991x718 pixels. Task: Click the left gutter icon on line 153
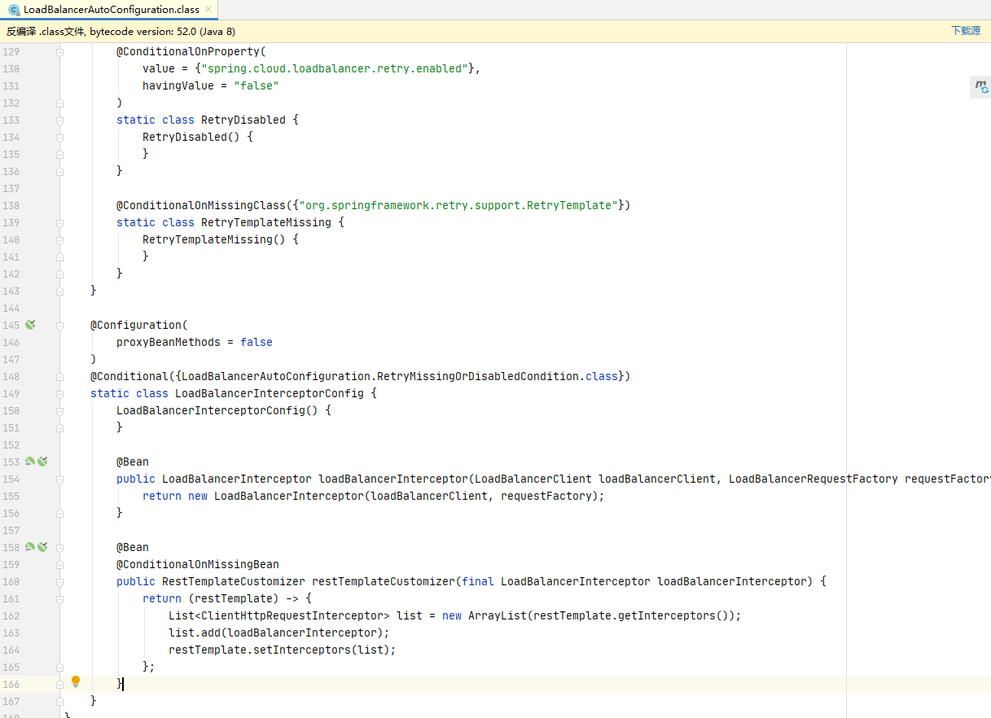tap(29, 462)
